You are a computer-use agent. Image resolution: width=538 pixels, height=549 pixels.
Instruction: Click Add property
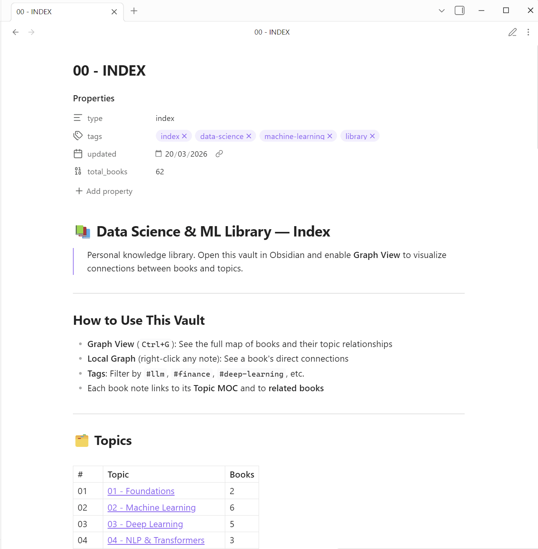click(104, 191)
